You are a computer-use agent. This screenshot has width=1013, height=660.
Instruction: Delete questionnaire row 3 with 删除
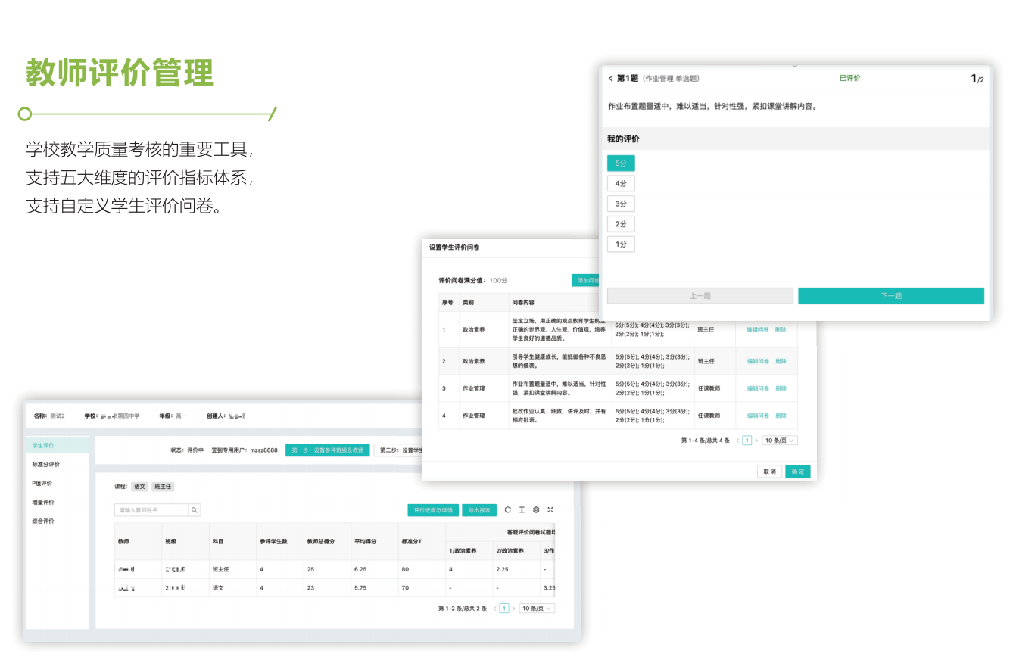pyautogui.click(x=781, y=388)
